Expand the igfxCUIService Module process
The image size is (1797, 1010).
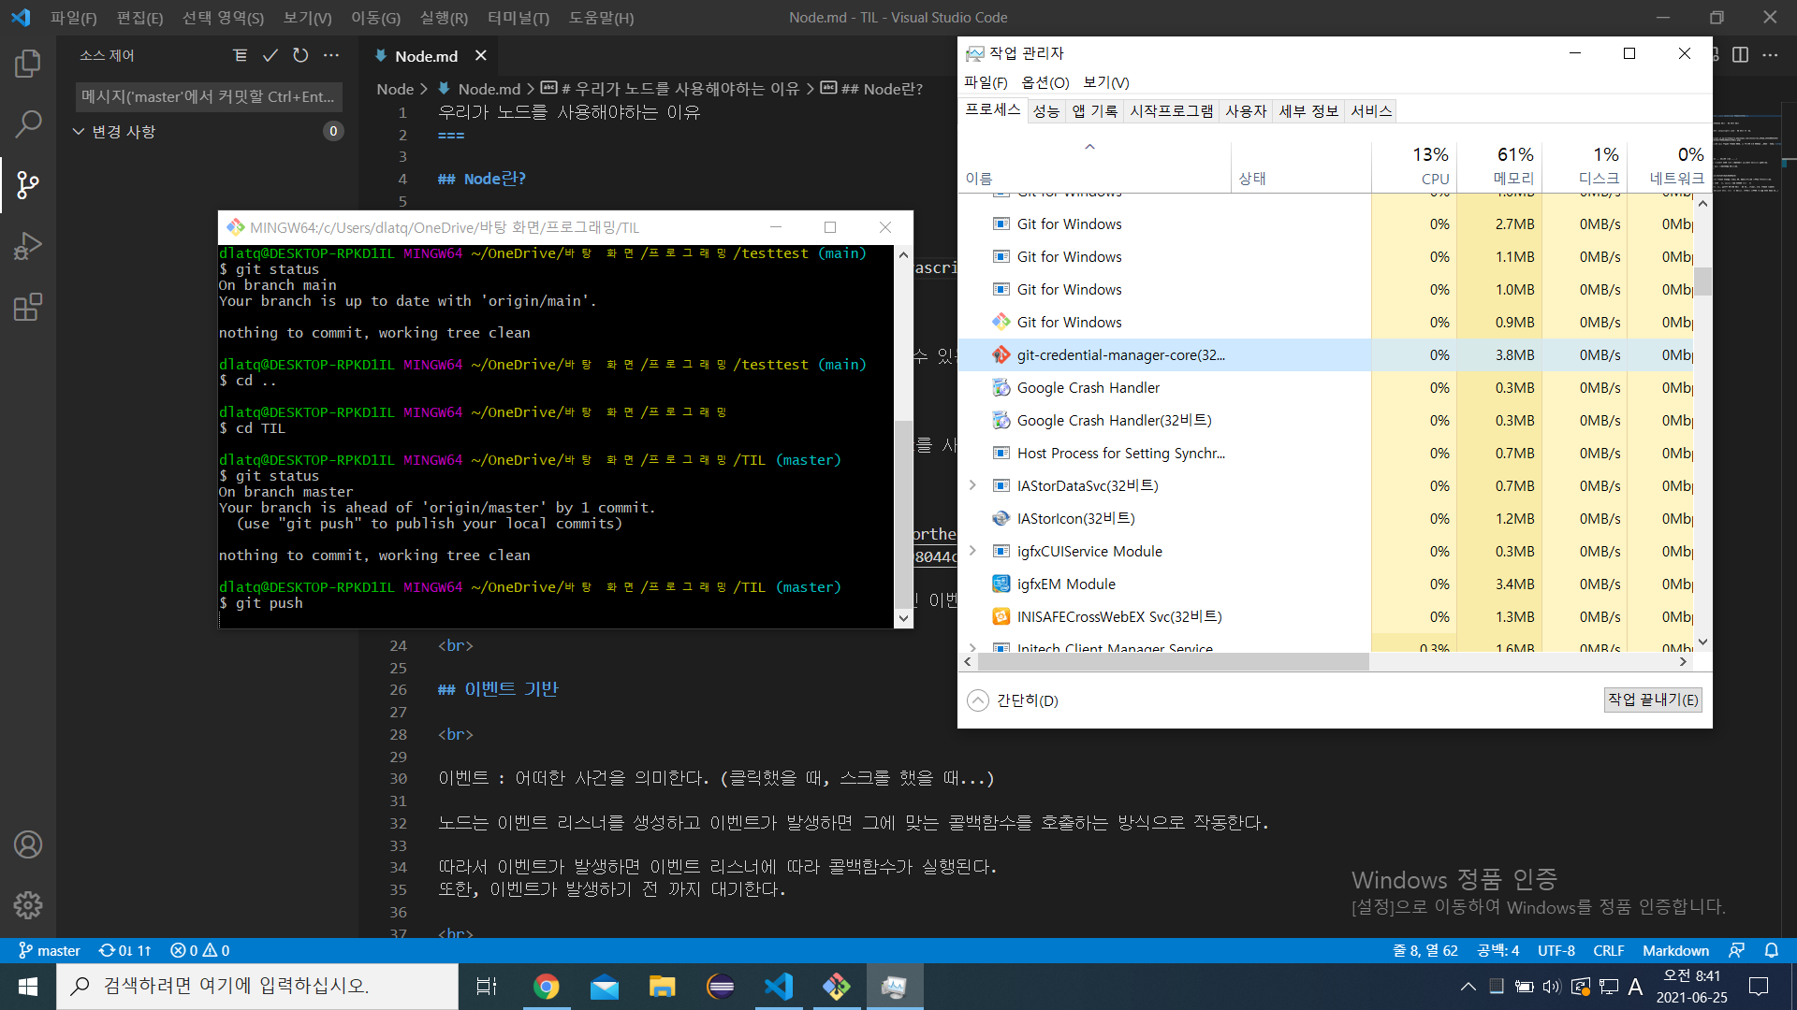click(x=972, y=551)
